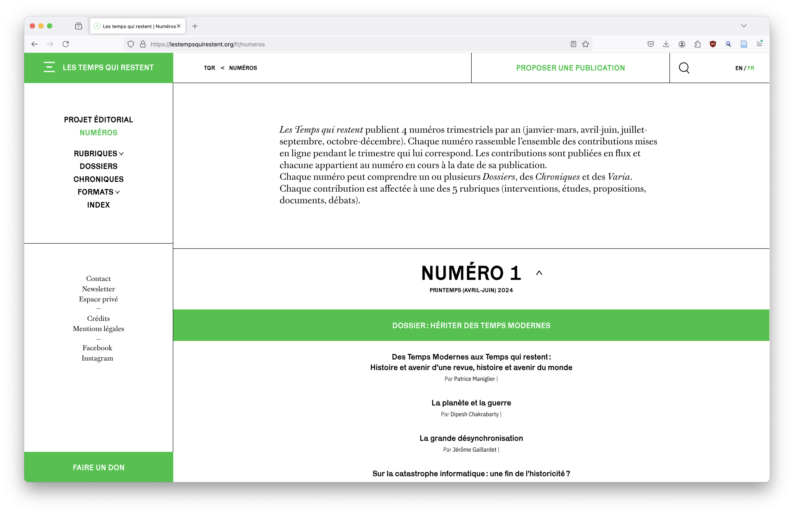Viewport: 794px width, 514px height.
Task: Open the Firefox extensions puzzle icon
Action: pyautogui.click(x=697, y=44)
